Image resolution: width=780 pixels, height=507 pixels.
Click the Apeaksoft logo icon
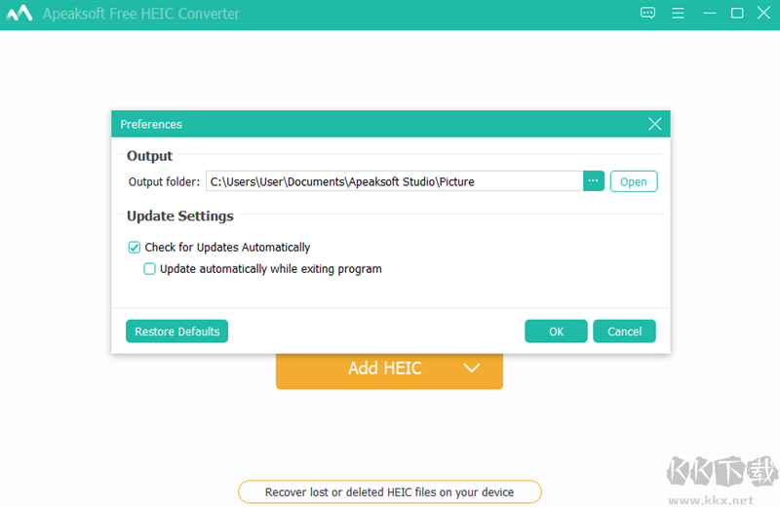(x=20, y=14)
